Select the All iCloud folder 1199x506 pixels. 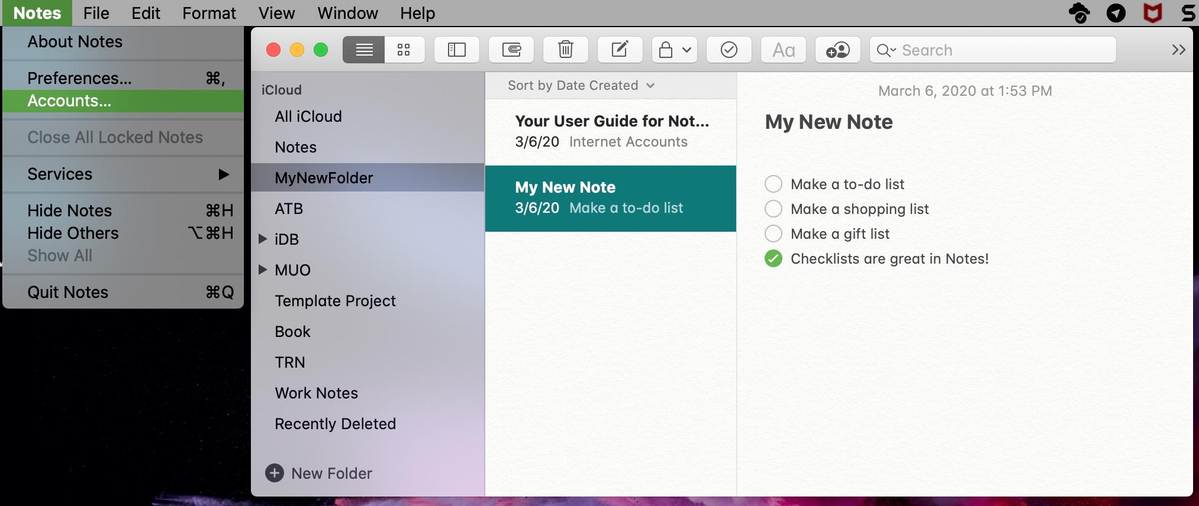368,116
